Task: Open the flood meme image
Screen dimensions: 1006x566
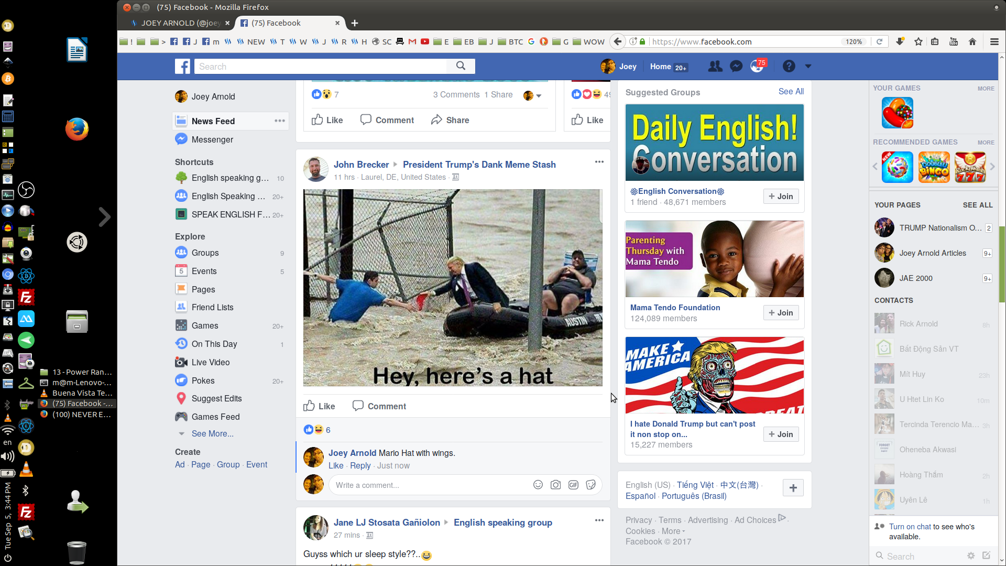Action: click(x=453, y=288)
